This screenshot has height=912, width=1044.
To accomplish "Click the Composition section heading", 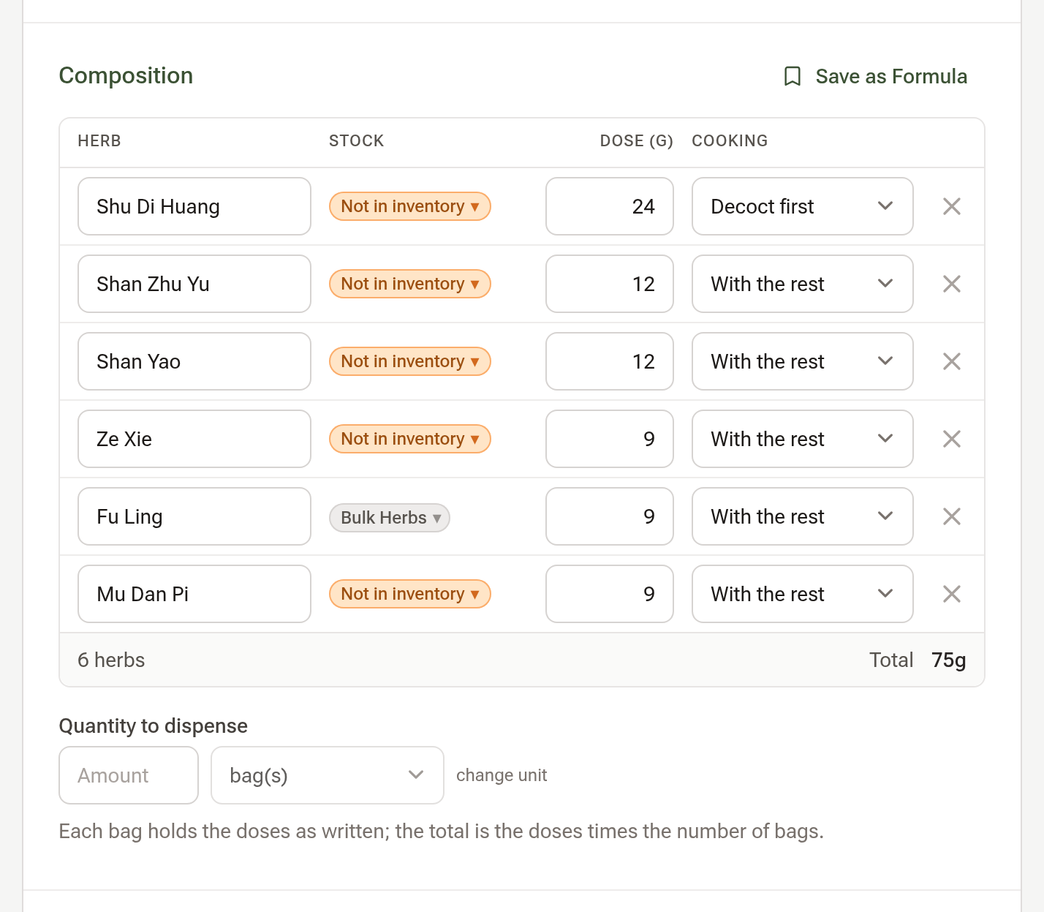I will coord(126,75).
